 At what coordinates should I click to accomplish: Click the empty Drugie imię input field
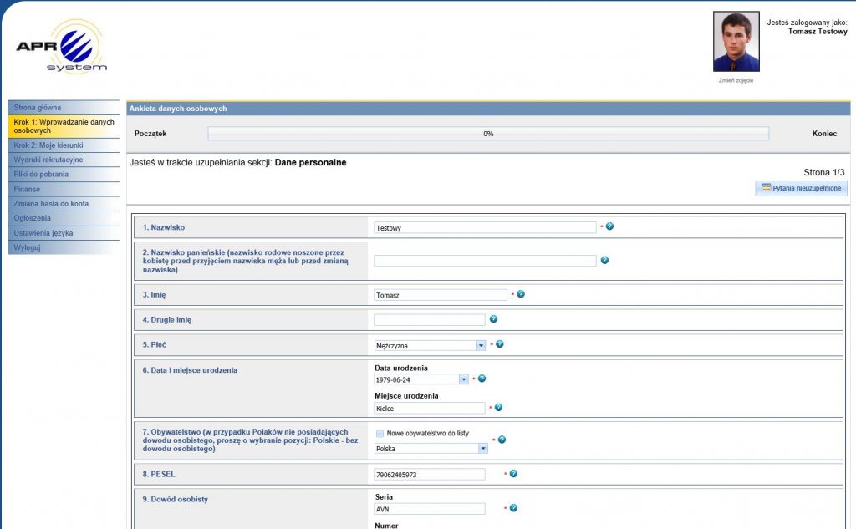pyautogui.click(x=429, y=320)
